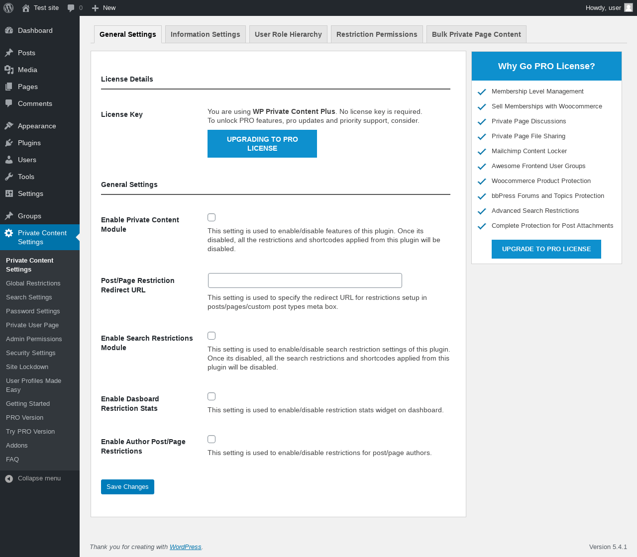Screen dimensions: 637x557
Task: Open Global Restrictions submenu item
Action: click(33, 283)
